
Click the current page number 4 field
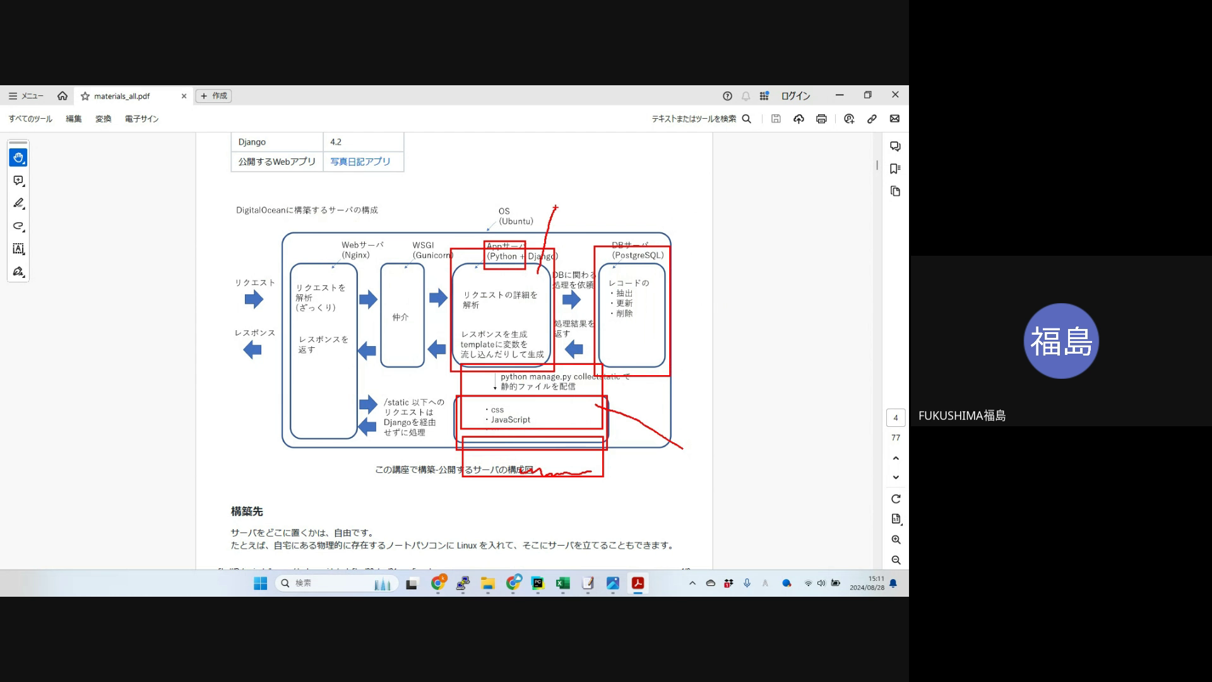(x=896, y=418)
